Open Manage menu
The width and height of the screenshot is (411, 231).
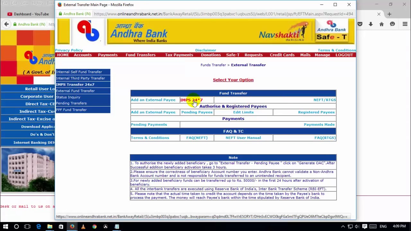[322, 55]
